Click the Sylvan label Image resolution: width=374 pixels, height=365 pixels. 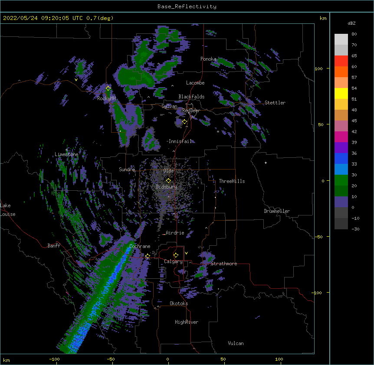(x=170, y=106)
